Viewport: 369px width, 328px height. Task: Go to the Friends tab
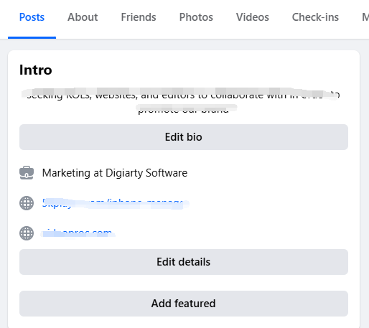point(139,17)
